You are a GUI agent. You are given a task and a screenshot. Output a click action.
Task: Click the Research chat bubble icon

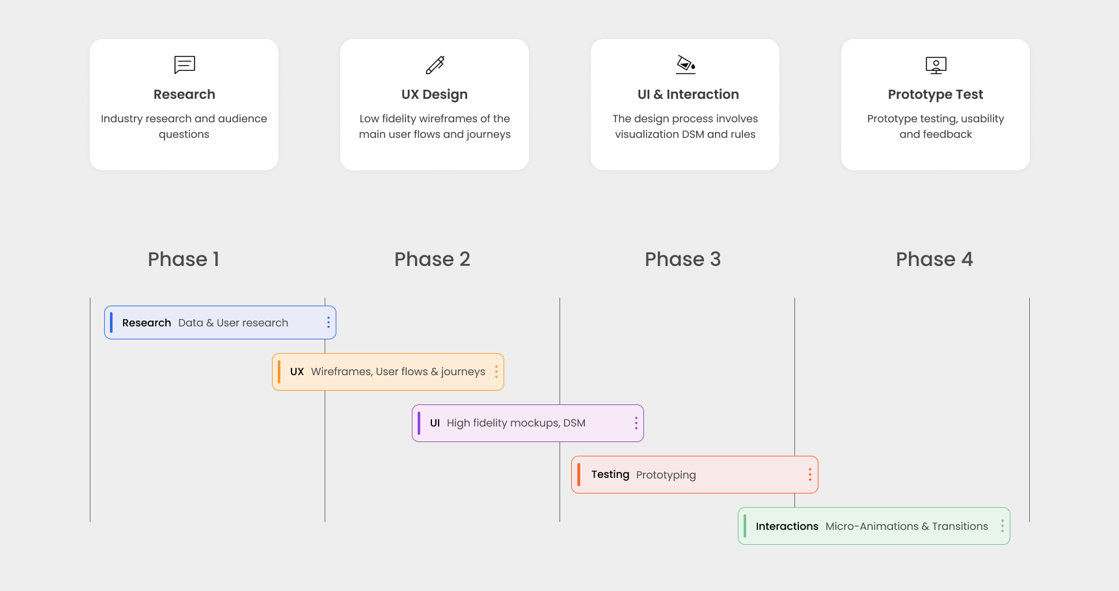click(x=184, y=64)
